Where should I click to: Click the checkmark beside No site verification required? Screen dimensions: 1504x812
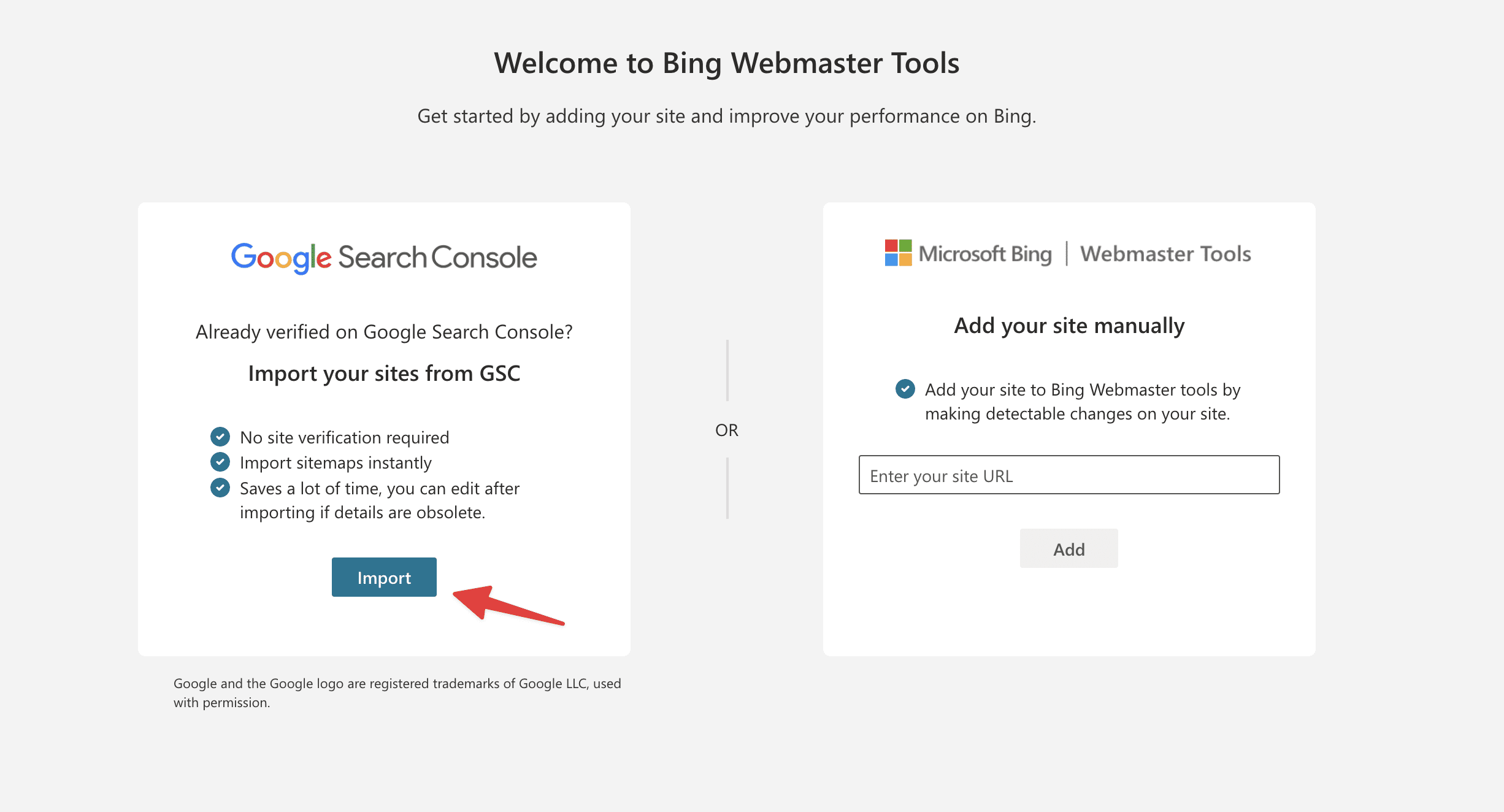click(221, 437)
